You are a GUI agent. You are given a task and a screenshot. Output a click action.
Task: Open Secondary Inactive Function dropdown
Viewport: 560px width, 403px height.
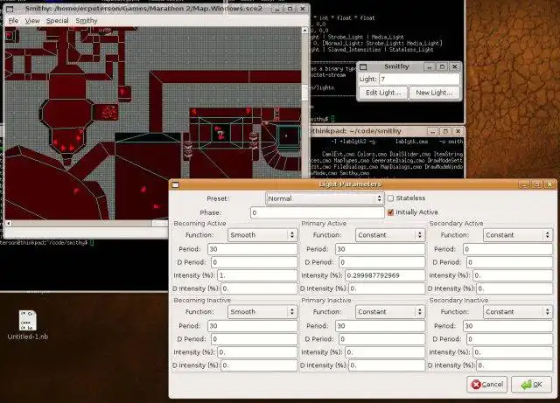(517, 311)
